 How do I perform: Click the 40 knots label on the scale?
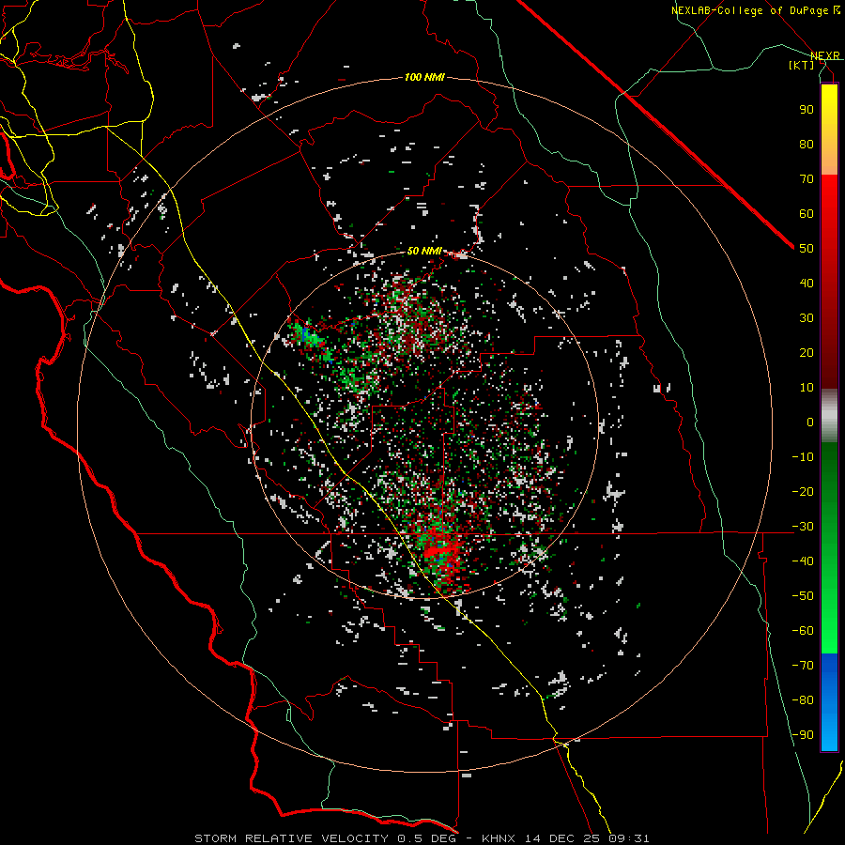[x=807, y=283]
